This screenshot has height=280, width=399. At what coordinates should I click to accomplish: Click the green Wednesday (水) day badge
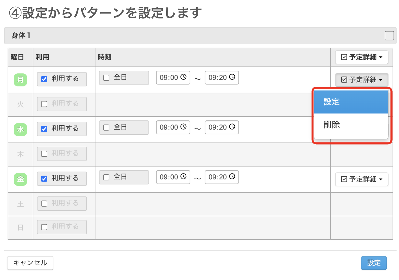click(20, 130)
